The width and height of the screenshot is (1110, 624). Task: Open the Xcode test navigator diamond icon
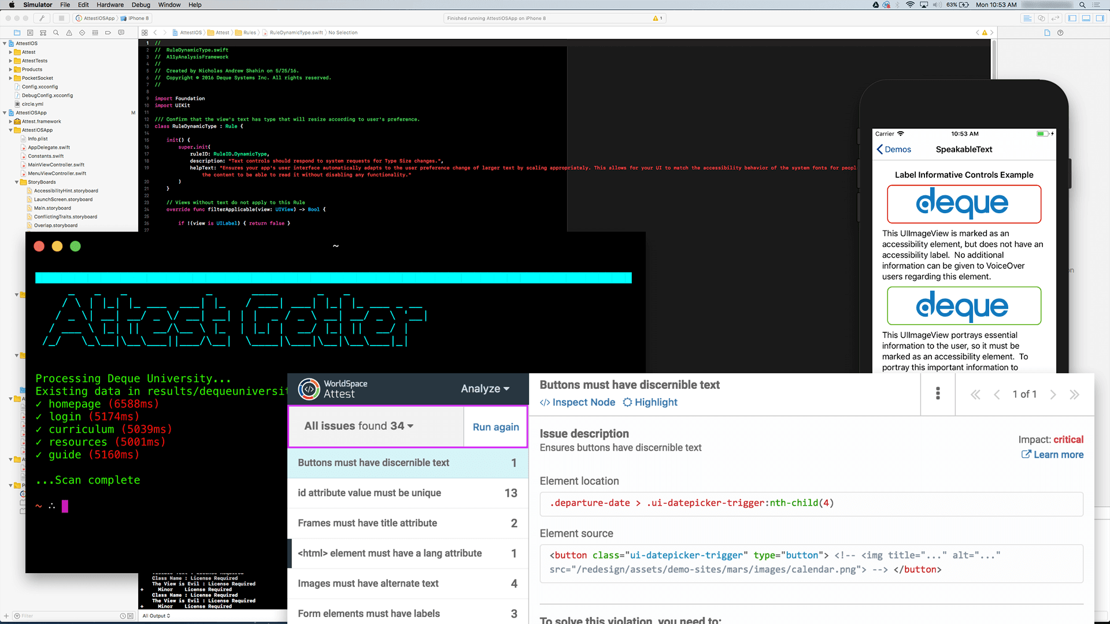(82, 33)
